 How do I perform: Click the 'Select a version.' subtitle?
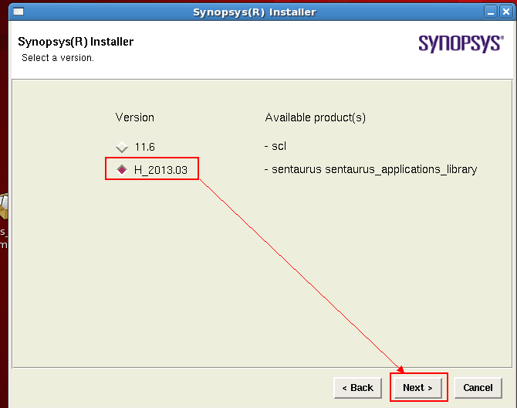tap(58, 58)
